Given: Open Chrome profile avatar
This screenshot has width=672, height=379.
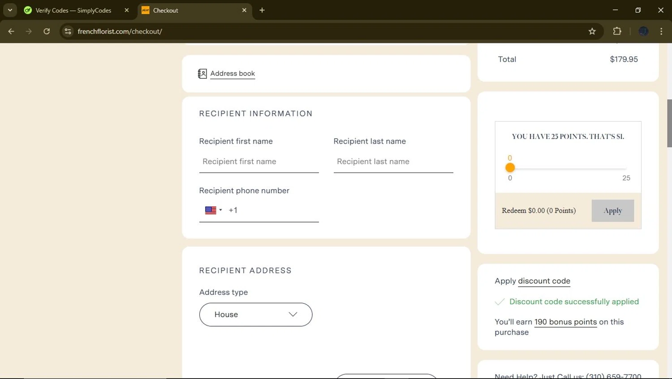Looking at the screenshot, I should (x=643, y=31).
